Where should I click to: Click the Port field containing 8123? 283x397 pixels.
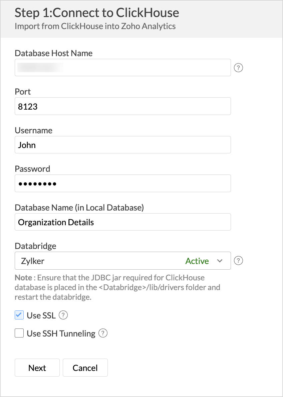(123, 106)
